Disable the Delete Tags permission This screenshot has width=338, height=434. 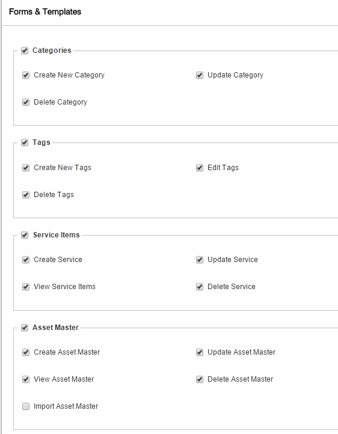pyautogui.click(x=26, y=195)
